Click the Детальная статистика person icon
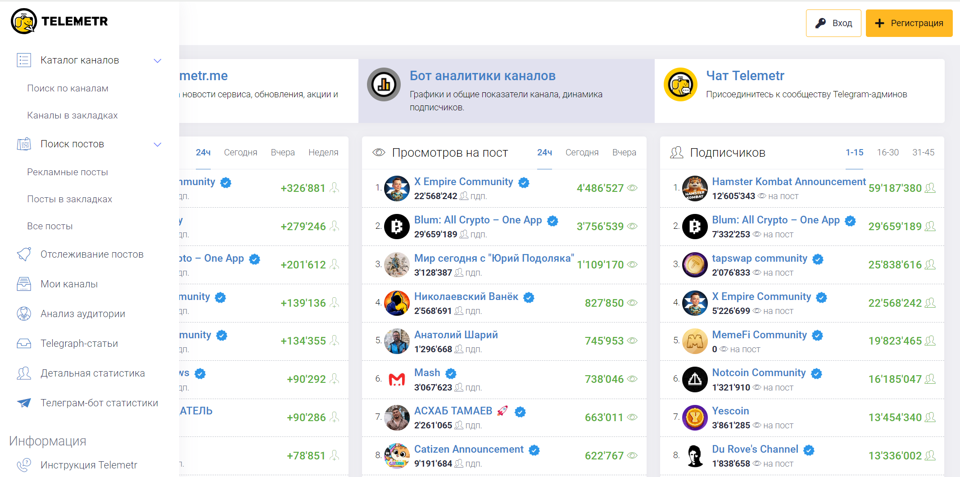Viewport: 960px width, 477px height. (24, 373)
